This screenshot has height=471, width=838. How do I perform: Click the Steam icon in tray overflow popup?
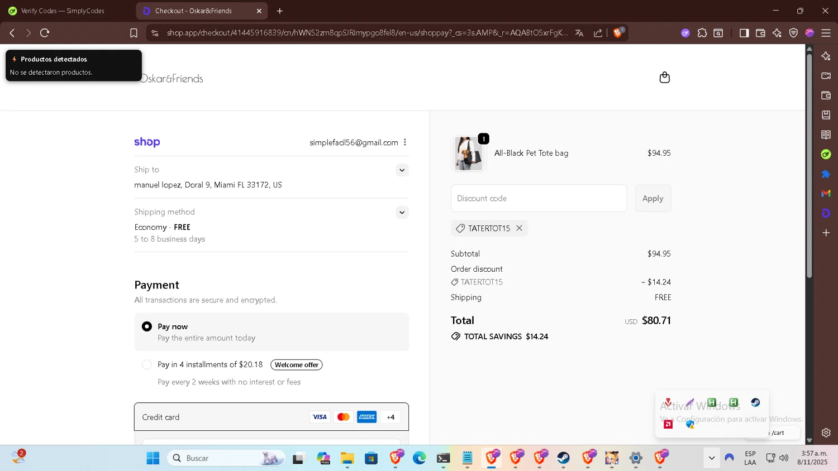(x=755, y=402)
